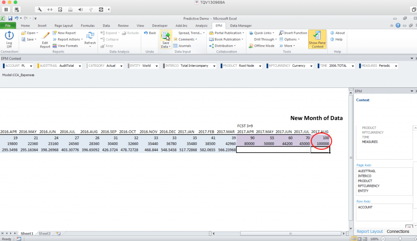Screen dimensions: 417x241
Task: Open the About info item
Action: tap(338, 33)
